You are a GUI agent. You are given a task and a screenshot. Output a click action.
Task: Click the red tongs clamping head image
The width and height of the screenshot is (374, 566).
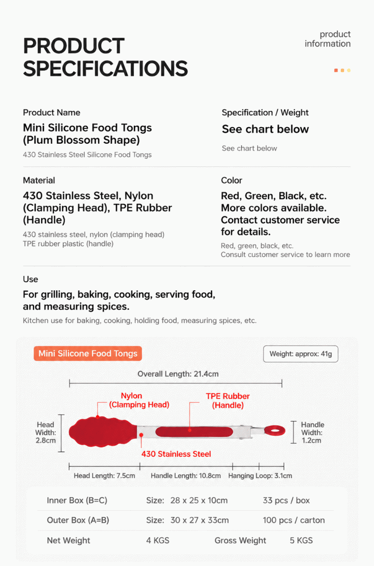click(103, 432)
